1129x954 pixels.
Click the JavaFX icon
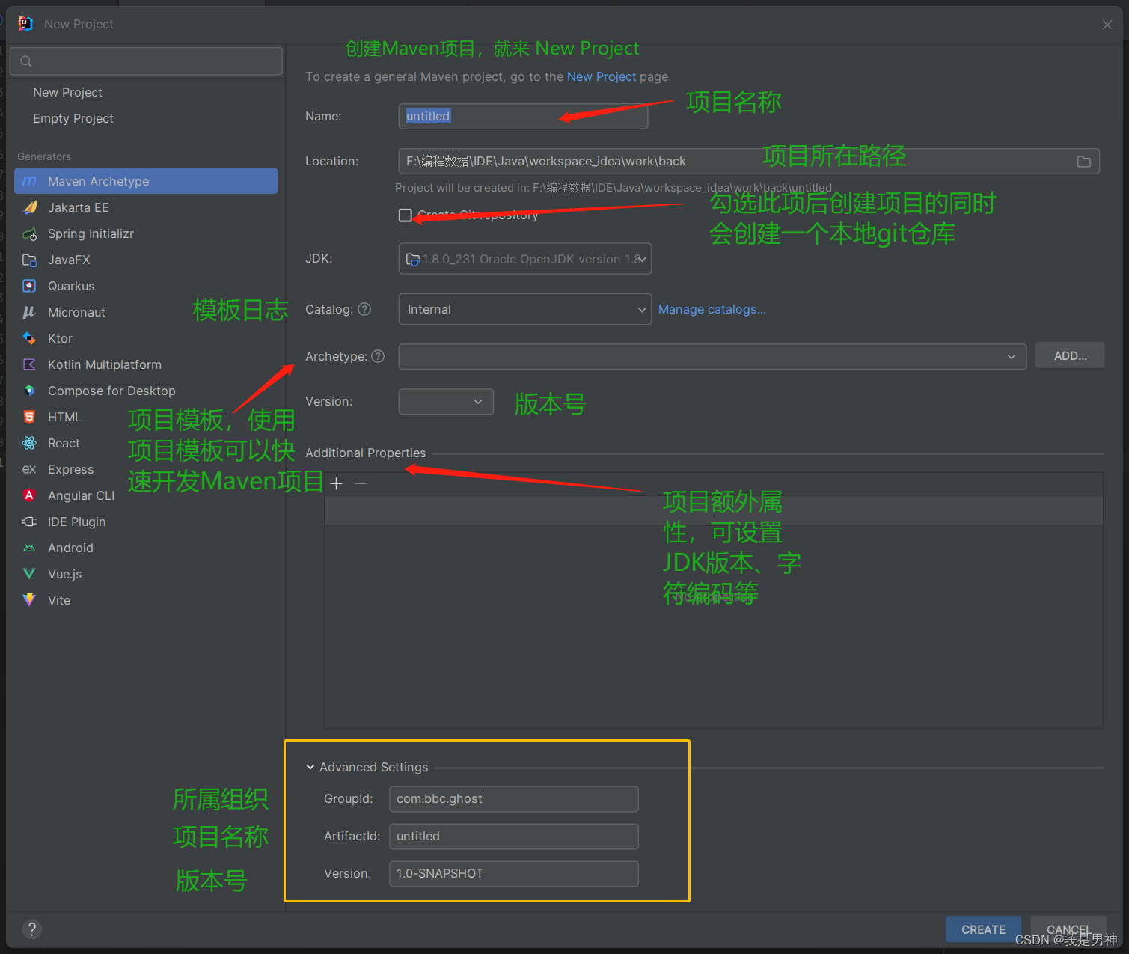click(x=30, y=260)
